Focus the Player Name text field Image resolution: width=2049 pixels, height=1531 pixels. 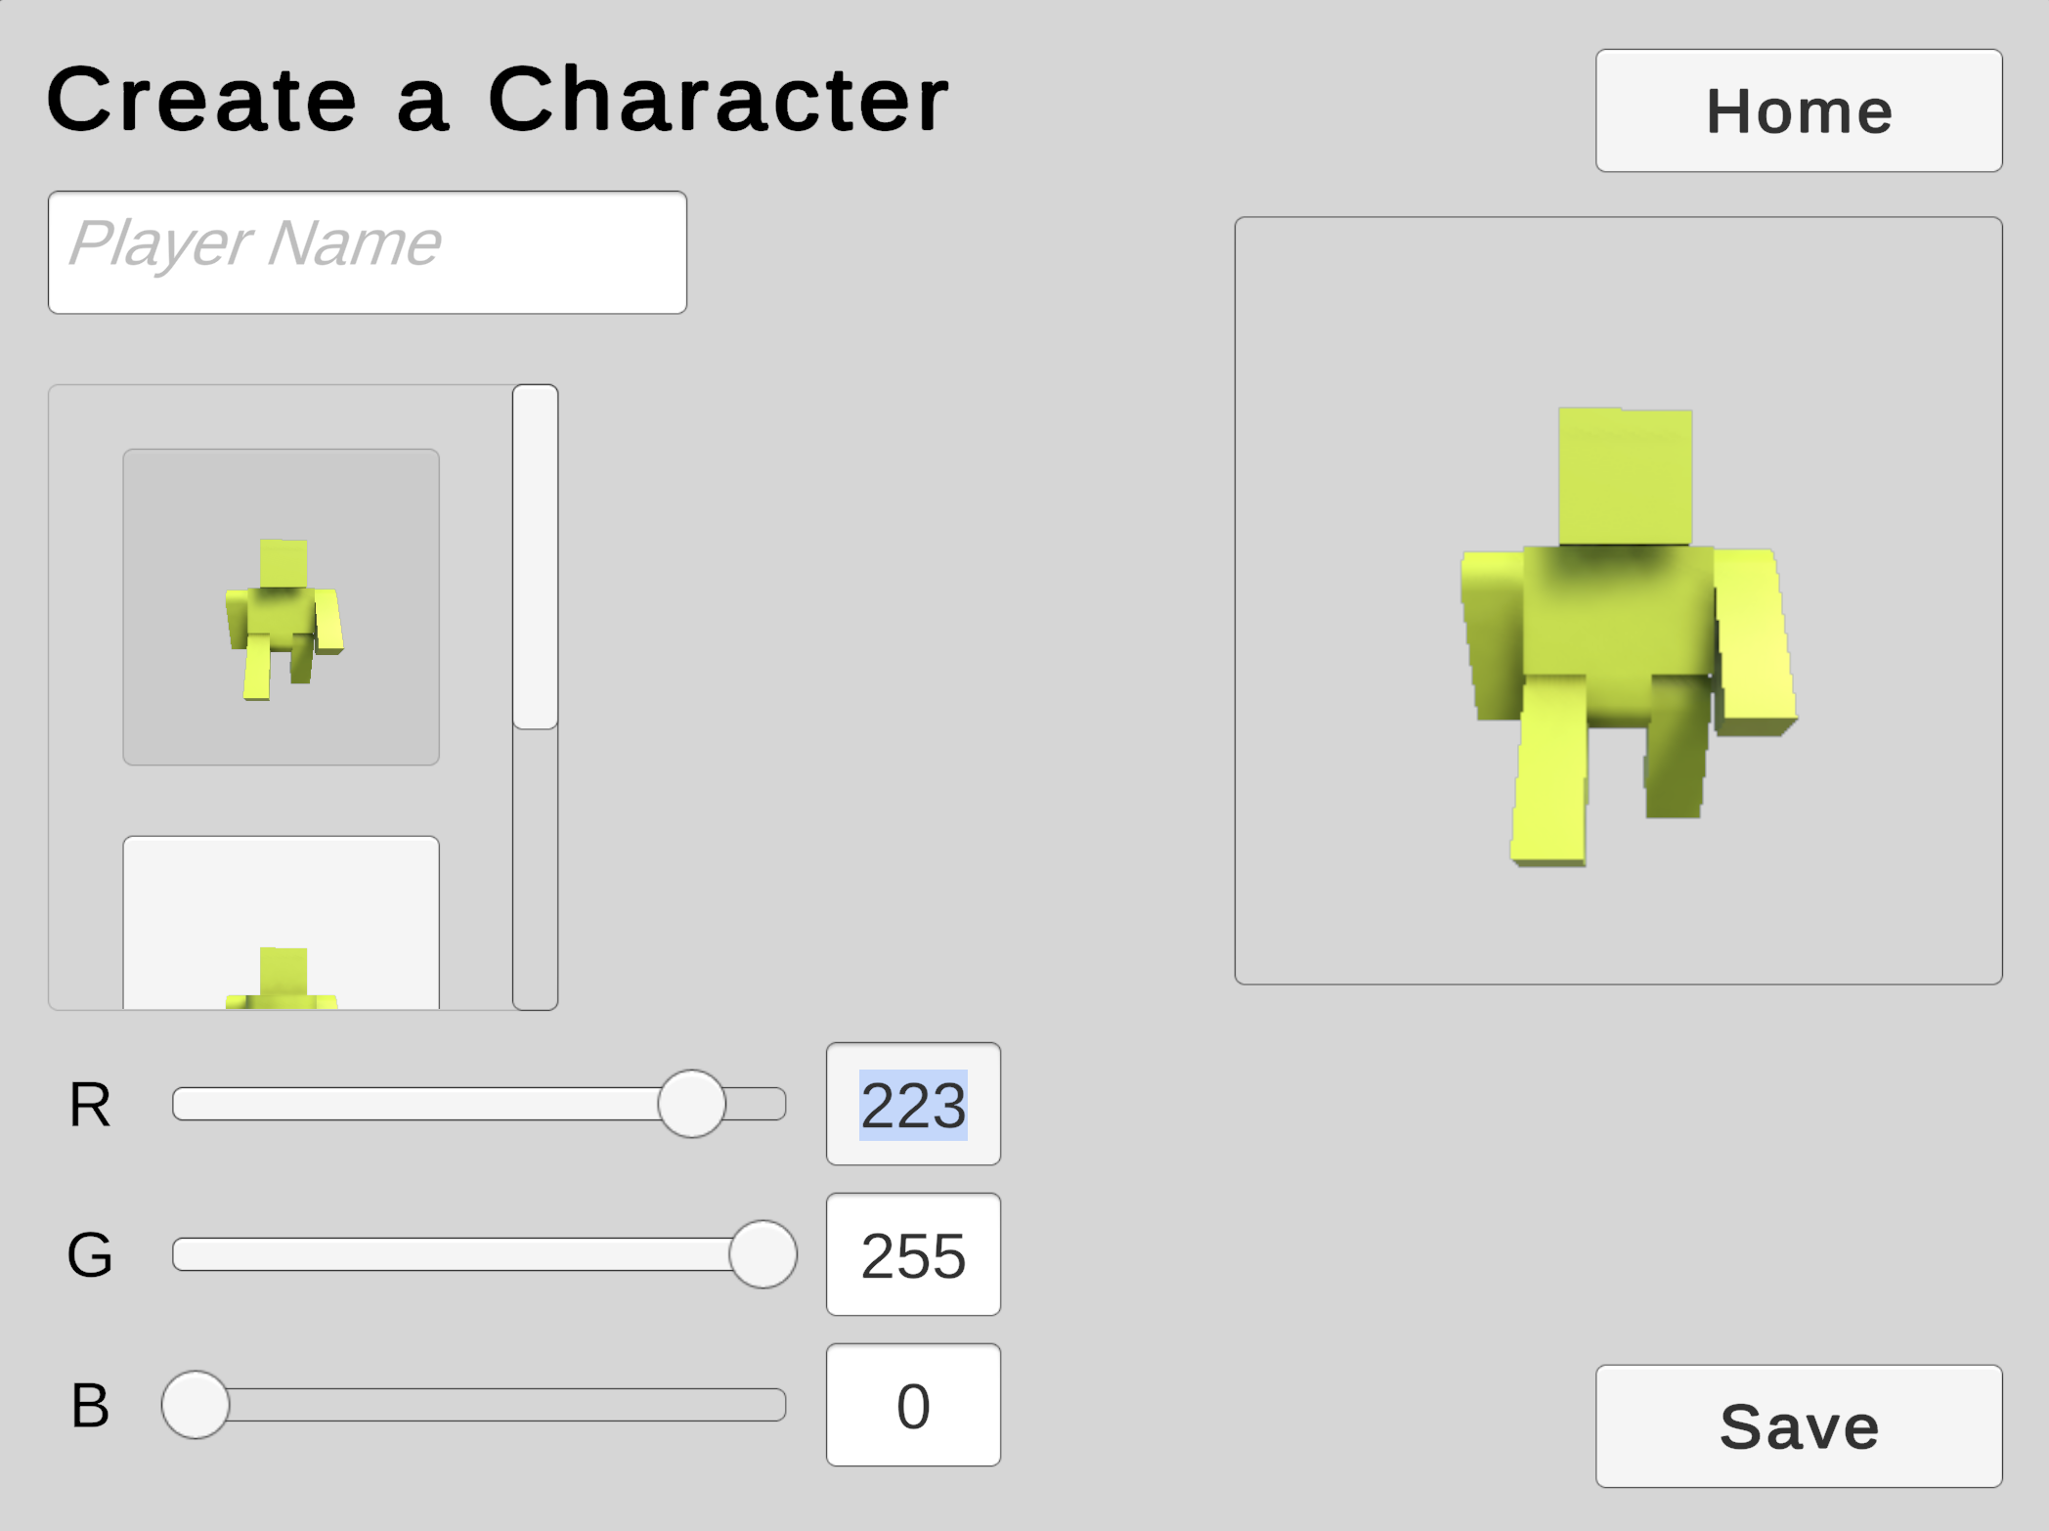coord(368,252)
